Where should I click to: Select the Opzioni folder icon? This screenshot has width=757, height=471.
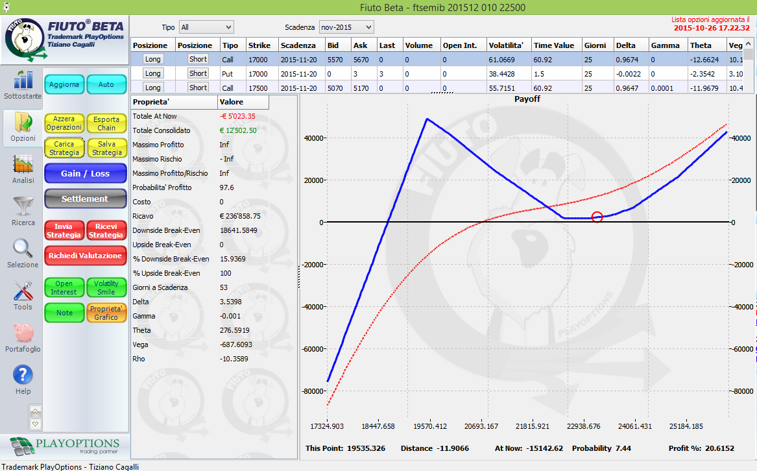[23, 122]
